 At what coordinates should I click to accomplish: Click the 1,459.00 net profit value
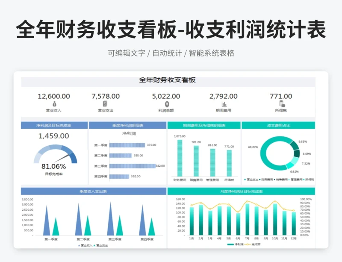tap(54, 136)
